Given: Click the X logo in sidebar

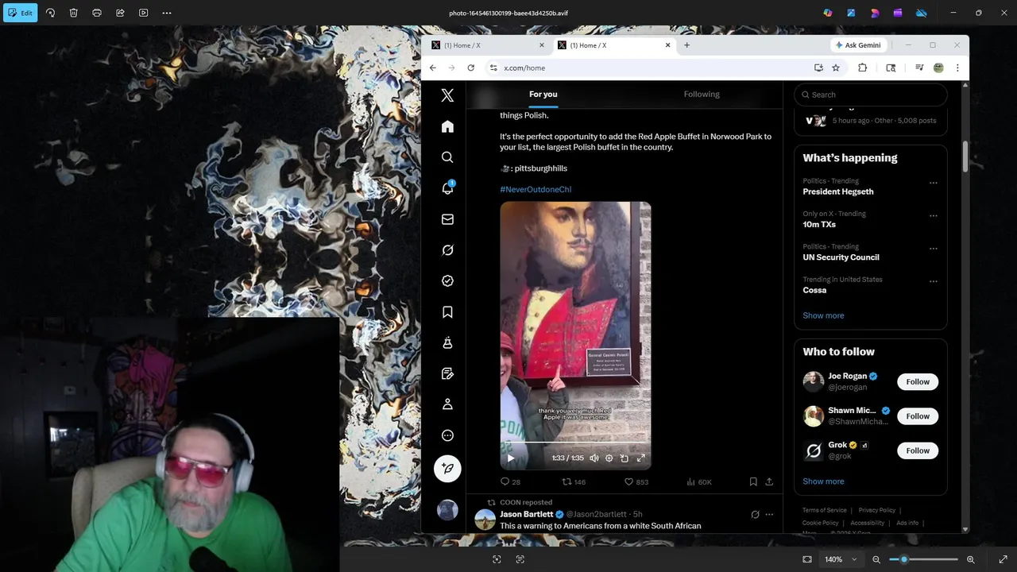Looking at the screenshot, I should pos(447,95).
